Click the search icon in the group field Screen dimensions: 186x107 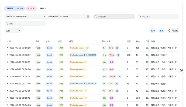[7, 23]
